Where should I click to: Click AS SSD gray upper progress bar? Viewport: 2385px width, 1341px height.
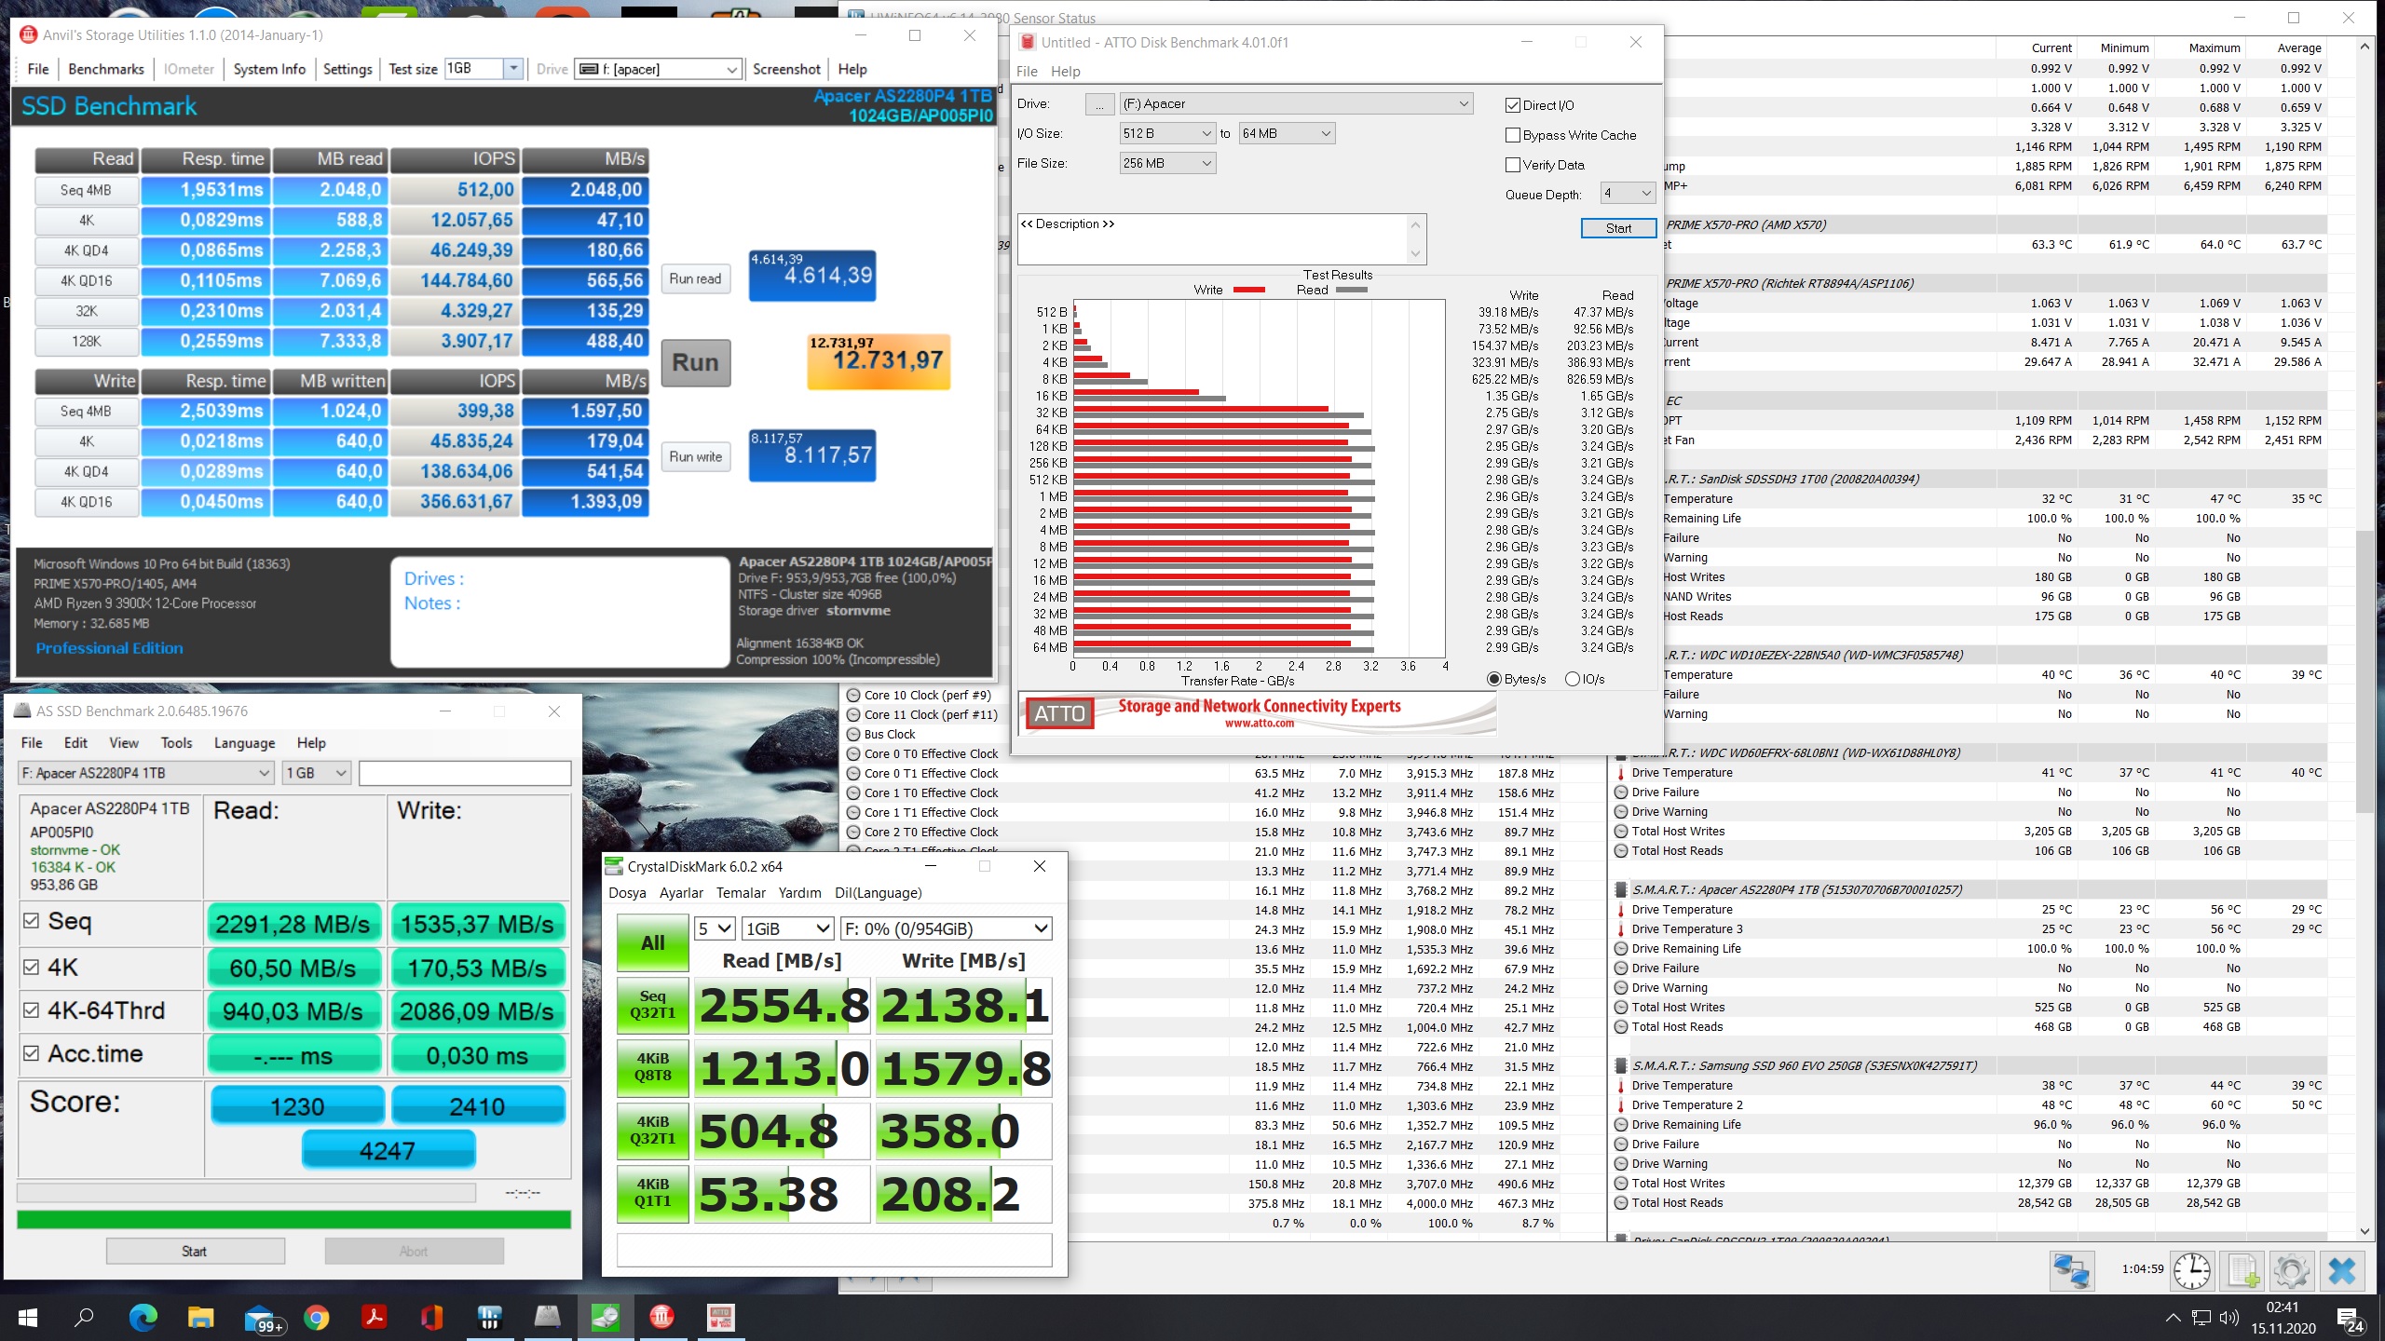246,1192
